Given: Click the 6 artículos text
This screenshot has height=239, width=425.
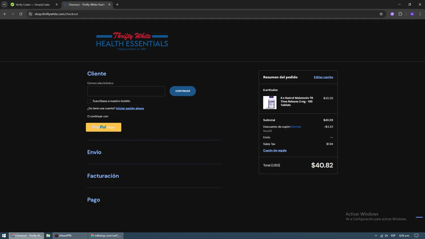Looking at the screenshot, I should point(270,90).
